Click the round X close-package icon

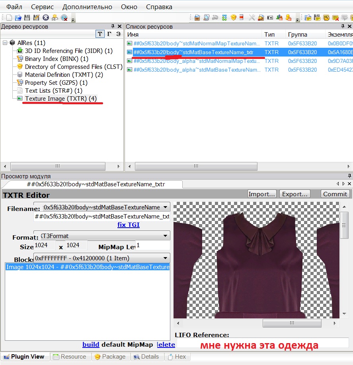[46, 18]
